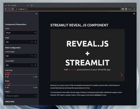Click the Content Height input field
This screenshot has width=140, height=109.
point(18,56)
